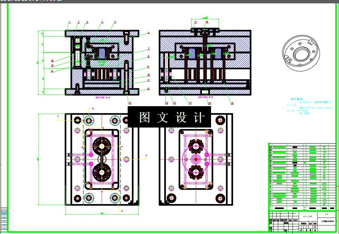339x234 pixels.
Task: Click the T10A material cell in row 21
Action: click(x=324, y=152)
